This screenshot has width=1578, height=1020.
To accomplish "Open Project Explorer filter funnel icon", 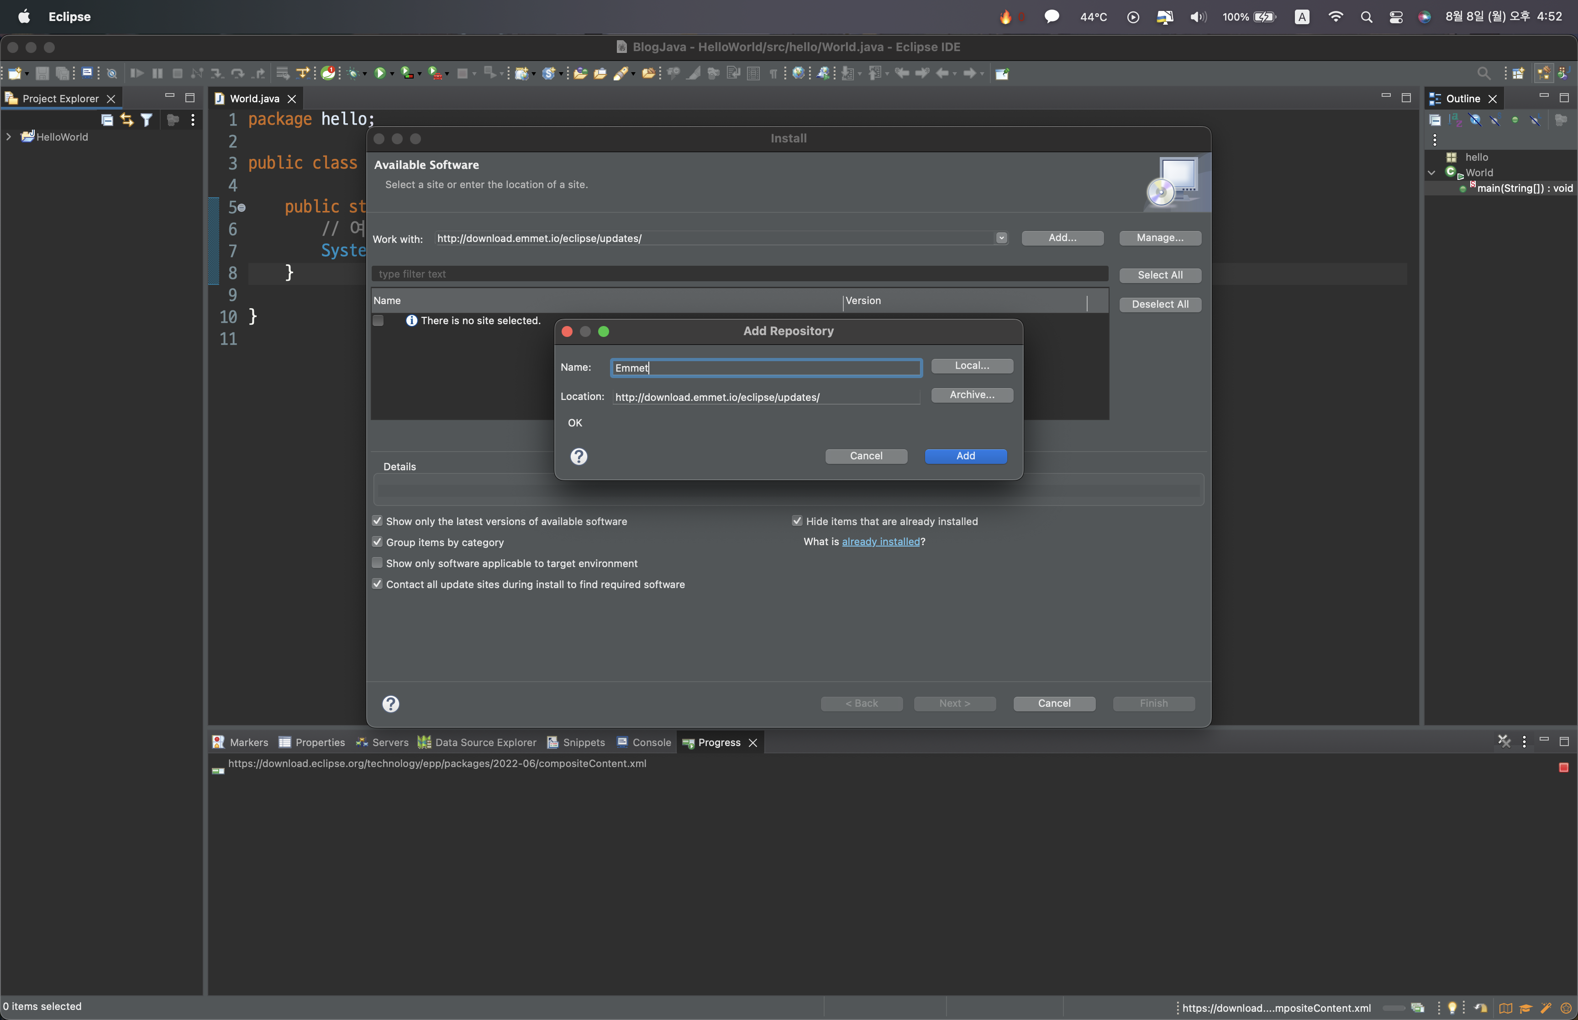I will tap(147, 120).
